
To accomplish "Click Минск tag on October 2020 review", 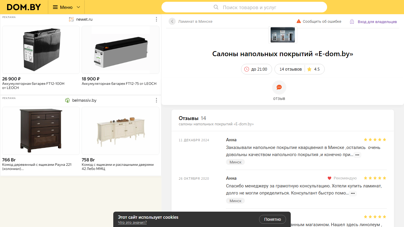I will click(235, 201).
